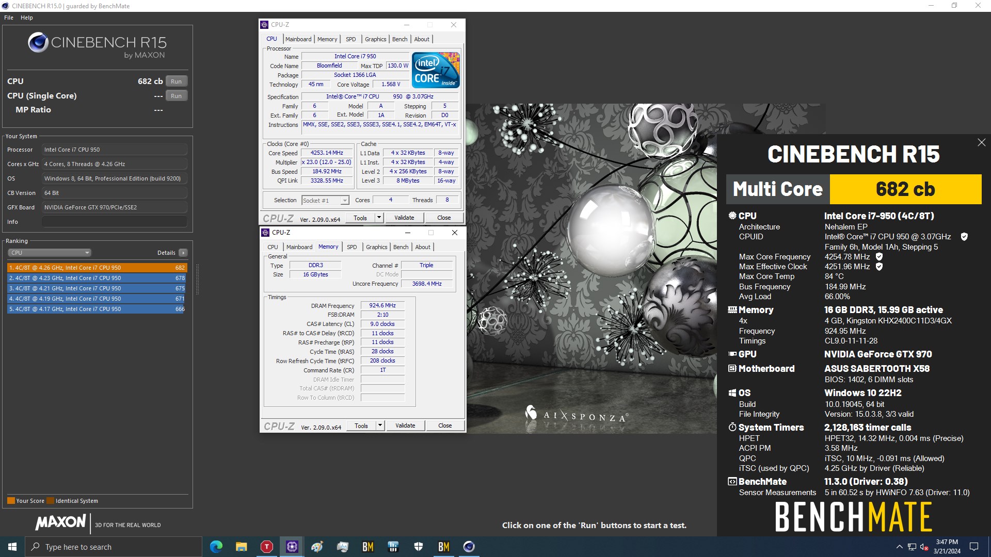
Task: Switch to Cinebench via its taskbar icon
Action: coord(469,547)
